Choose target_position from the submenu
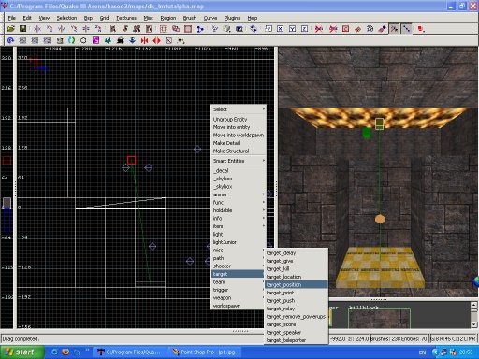The width and height of the screenshot is (479, 359). tap(297, 285)
